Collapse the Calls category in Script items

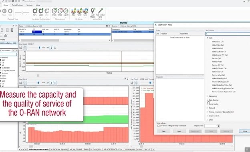click(x=207, y=38)
